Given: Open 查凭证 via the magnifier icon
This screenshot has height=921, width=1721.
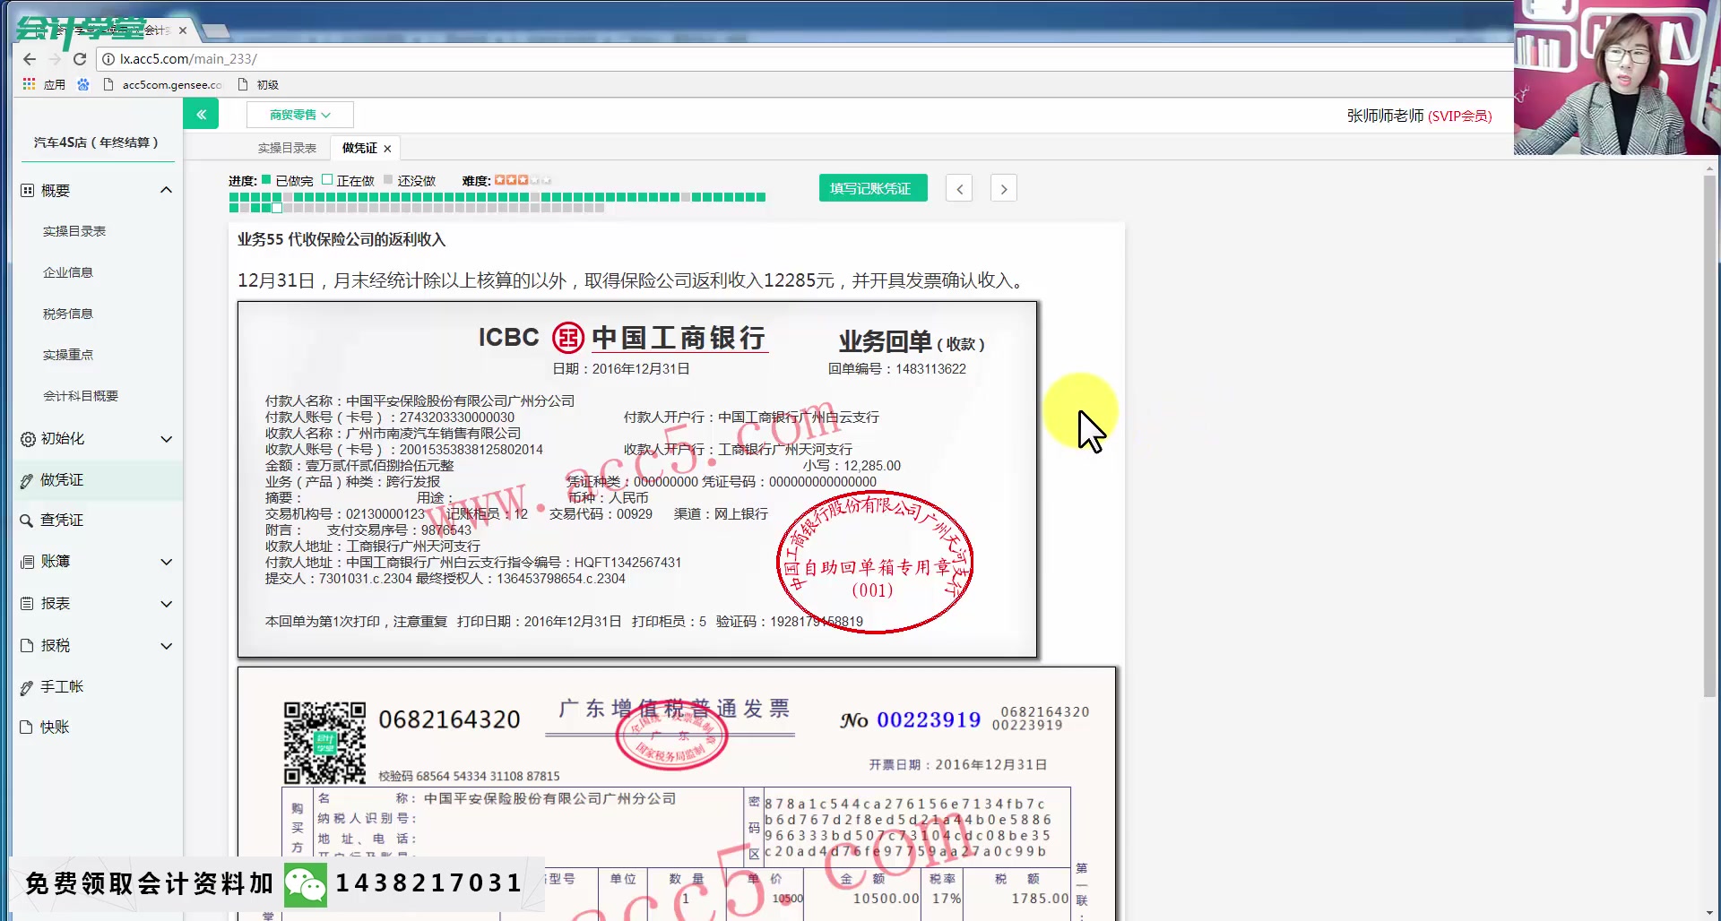Looking at the screenshot, I should (27, 520).
